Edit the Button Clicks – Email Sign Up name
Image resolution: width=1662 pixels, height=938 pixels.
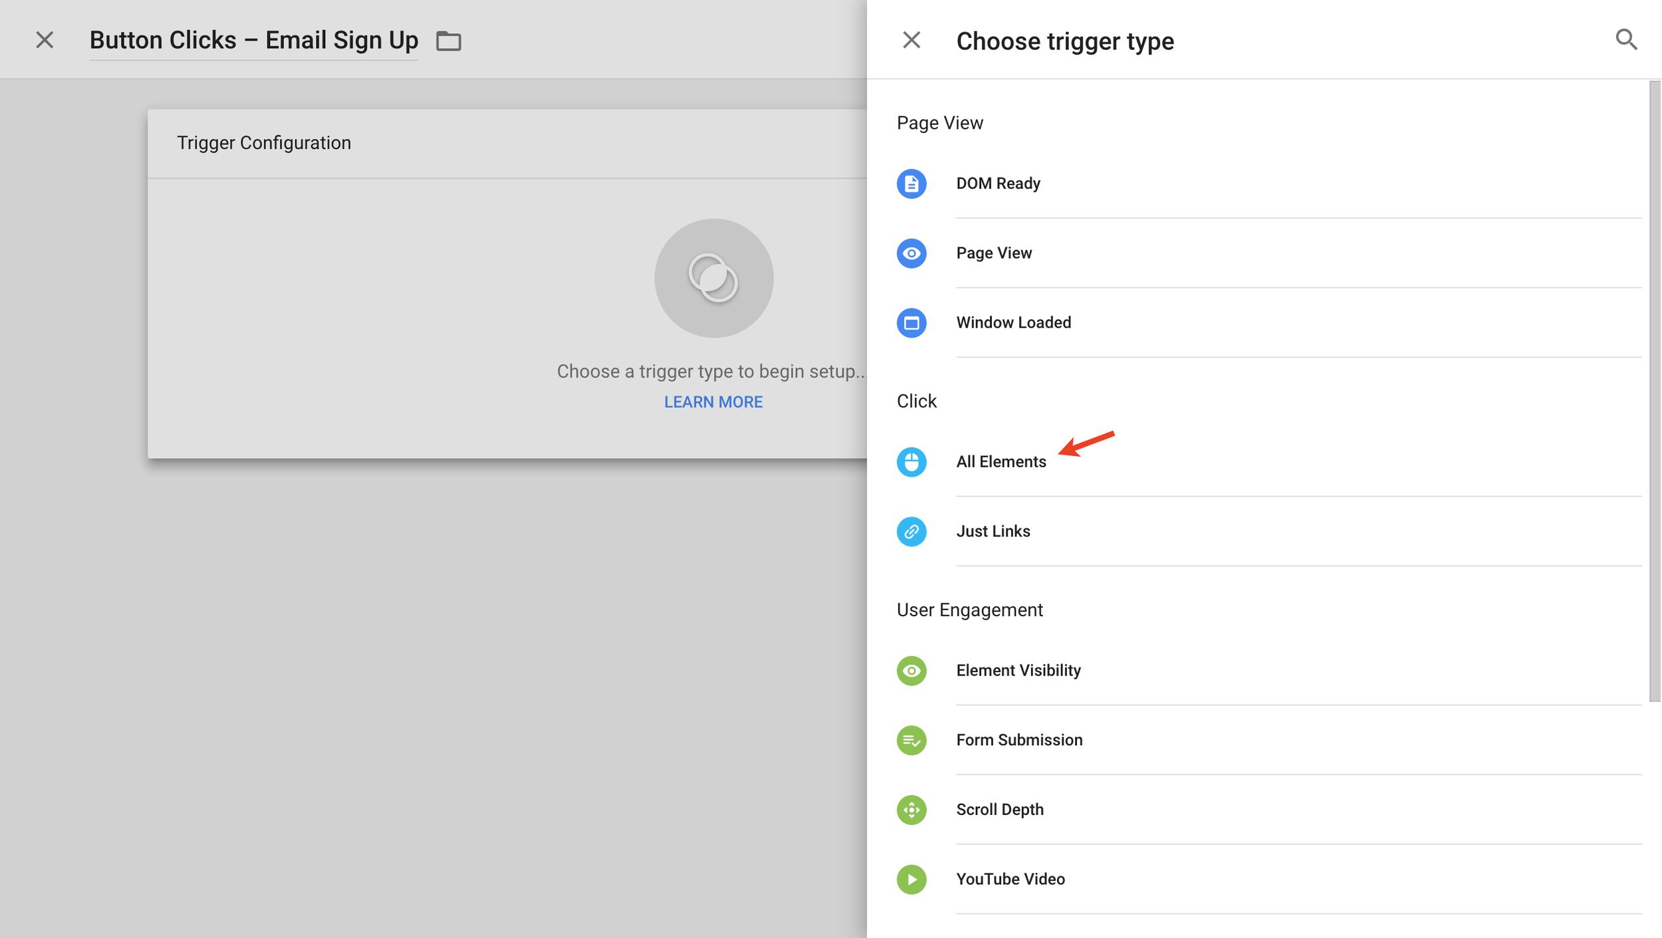(253, 41)
